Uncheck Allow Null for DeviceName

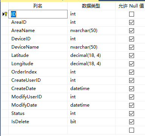coord(131,47)
